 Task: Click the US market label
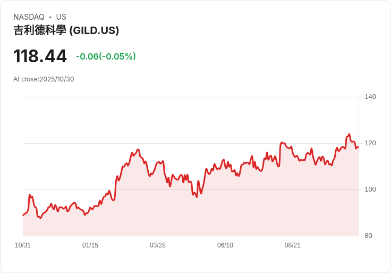[x=61, y=17]
